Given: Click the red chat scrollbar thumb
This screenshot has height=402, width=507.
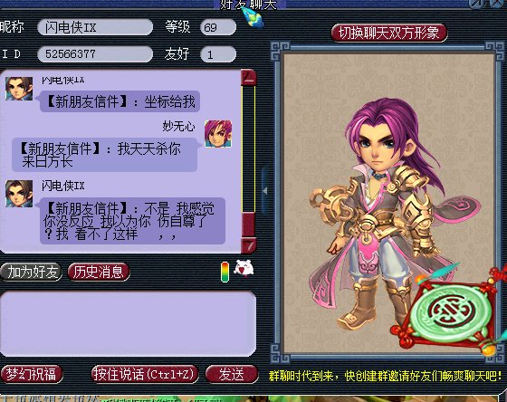Looking at the screenshot, I should pos(249,225).
